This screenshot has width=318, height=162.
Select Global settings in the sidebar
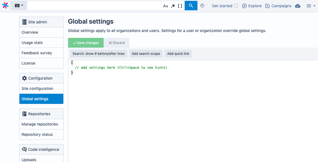click(41, 99)
